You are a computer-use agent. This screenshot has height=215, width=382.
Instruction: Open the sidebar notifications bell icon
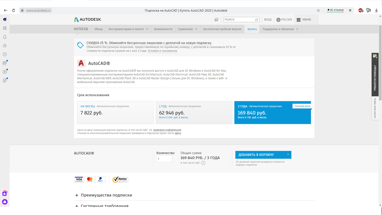(5, 37)
